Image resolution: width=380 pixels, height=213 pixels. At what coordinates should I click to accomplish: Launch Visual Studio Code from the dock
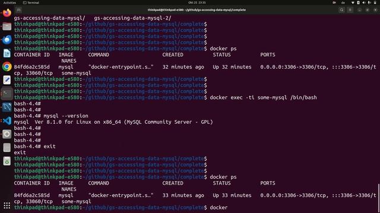(x=7, y=121)
